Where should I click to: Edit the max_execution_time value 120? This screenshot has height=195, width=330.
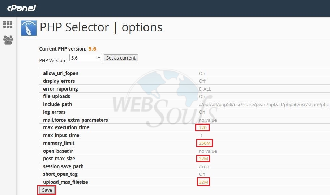tap(202, 128)
